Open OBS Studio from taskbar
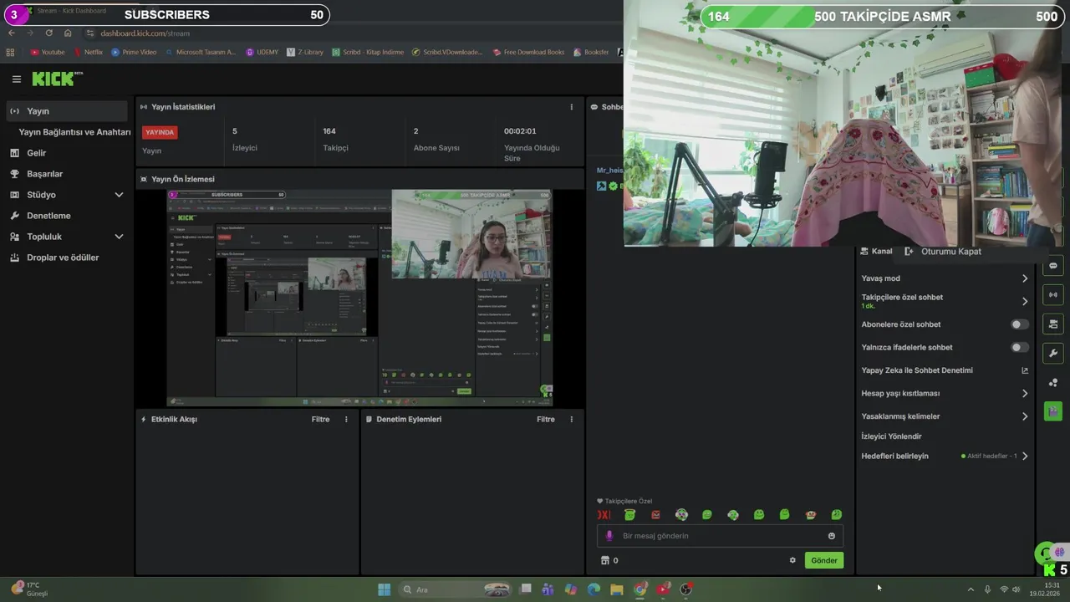 click(x=686, y=589)
